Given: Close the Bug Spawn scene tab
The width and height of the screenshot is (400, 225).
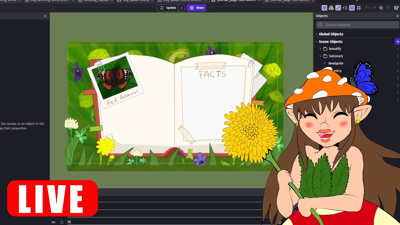Looking at the screenshot, I should tap(152, 1).
